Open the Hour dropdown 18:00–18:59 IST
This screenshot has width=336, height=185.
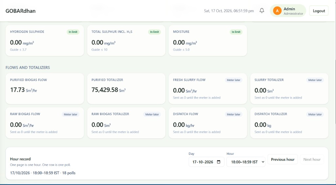246,162
